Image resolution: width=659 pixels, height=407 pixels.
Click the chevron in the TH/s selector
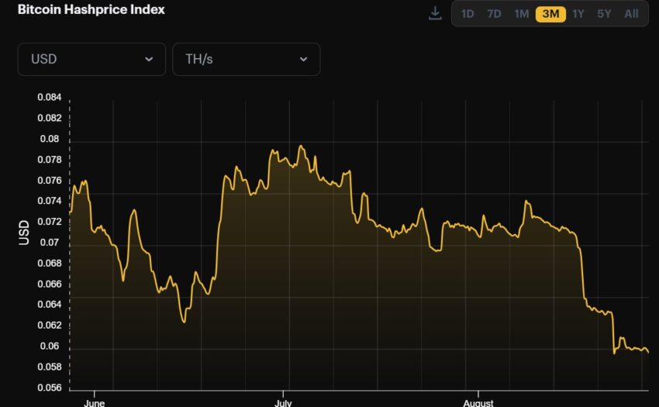point(303,60)
